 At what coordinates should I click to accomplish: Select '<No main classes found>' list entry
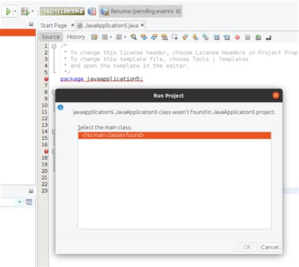pyautogui.click(x=175, y=135)
